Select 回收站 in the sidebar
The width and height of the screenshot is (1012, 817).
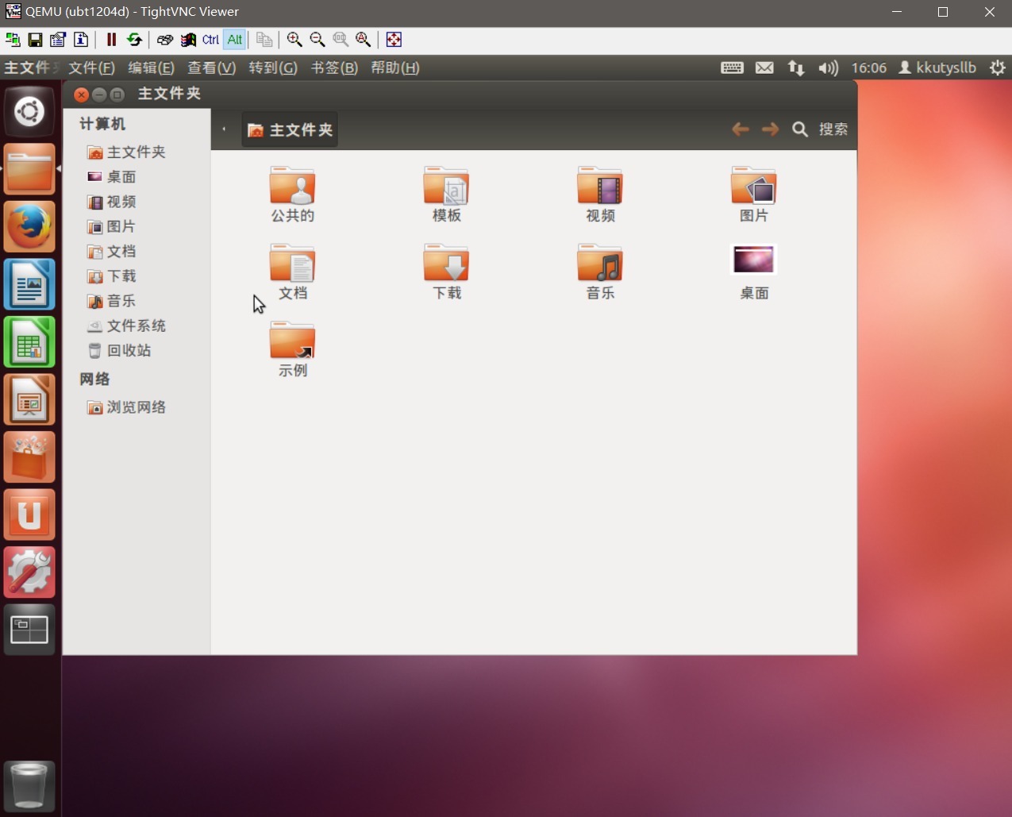click(x=136, y=350)
